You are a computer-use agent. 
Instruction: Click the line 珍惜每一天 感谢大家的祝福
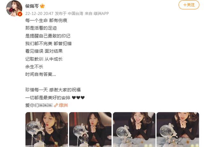[x=53, y=90]
